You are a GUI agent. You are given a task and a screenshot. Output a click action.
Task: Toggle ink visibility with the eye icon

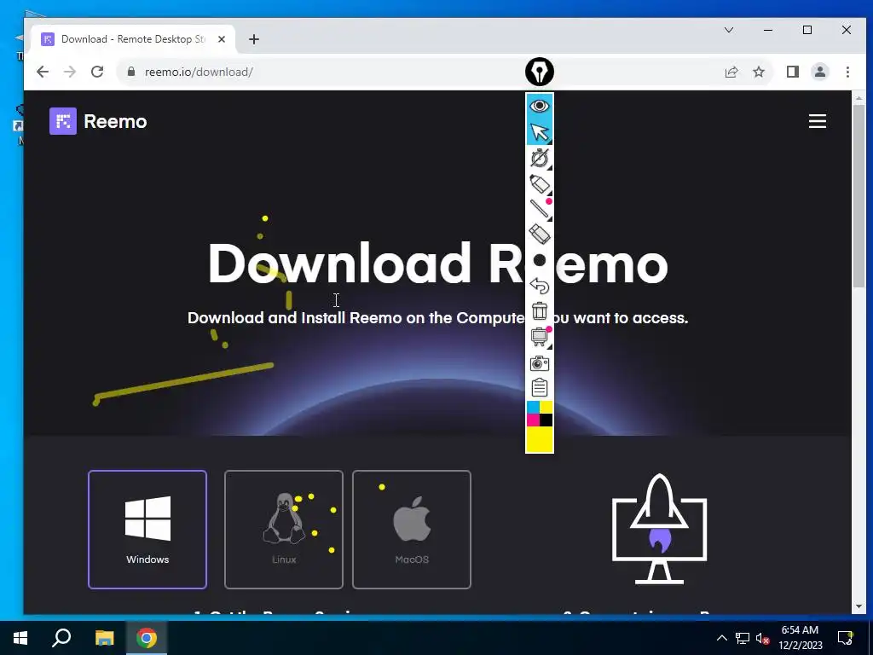click(x=540, y=106)
